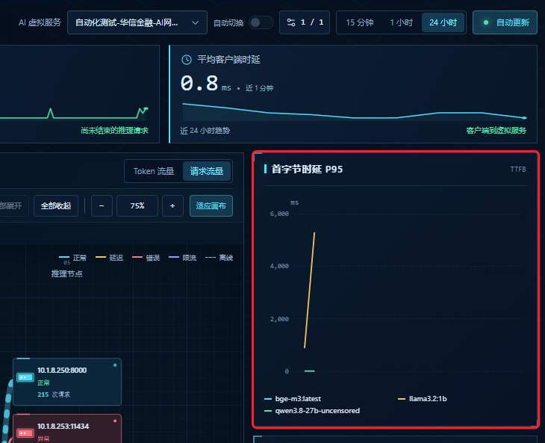The height and width of the screenshot is (443, 545).
Task: Select the 24 小时 time range tab
Action: [443, 22]
